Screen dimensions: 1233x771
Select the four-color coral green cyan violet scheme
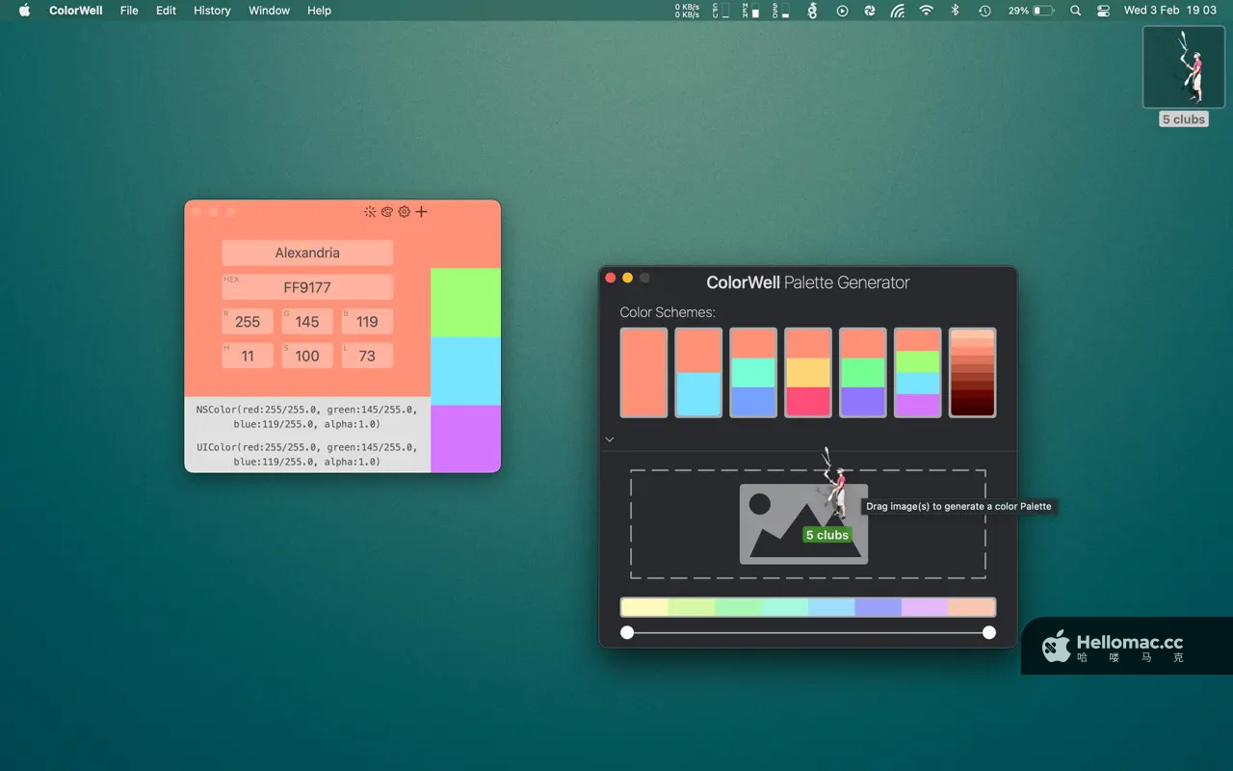point(918,373)
